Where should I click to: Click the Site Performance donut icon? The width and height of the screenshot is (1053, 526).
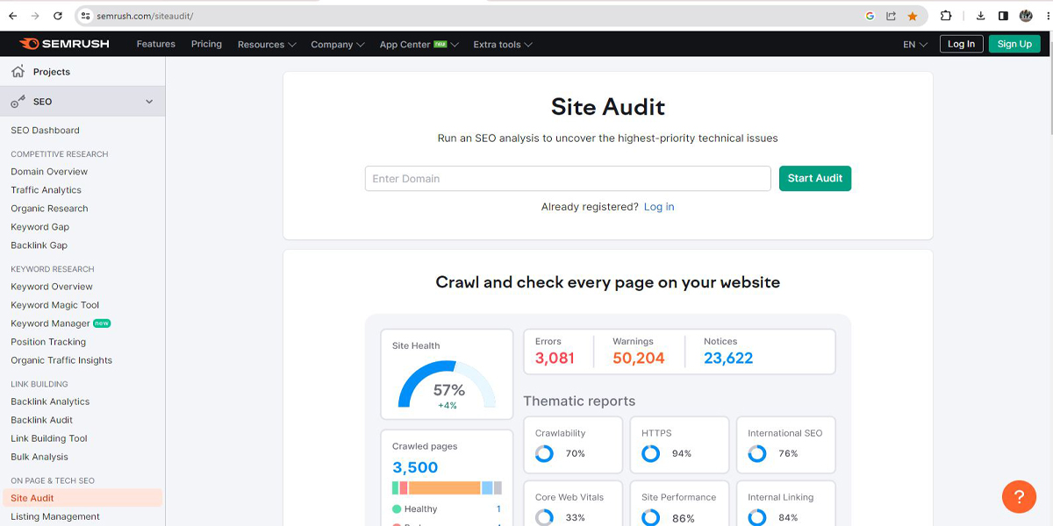(x=650, y=517)
